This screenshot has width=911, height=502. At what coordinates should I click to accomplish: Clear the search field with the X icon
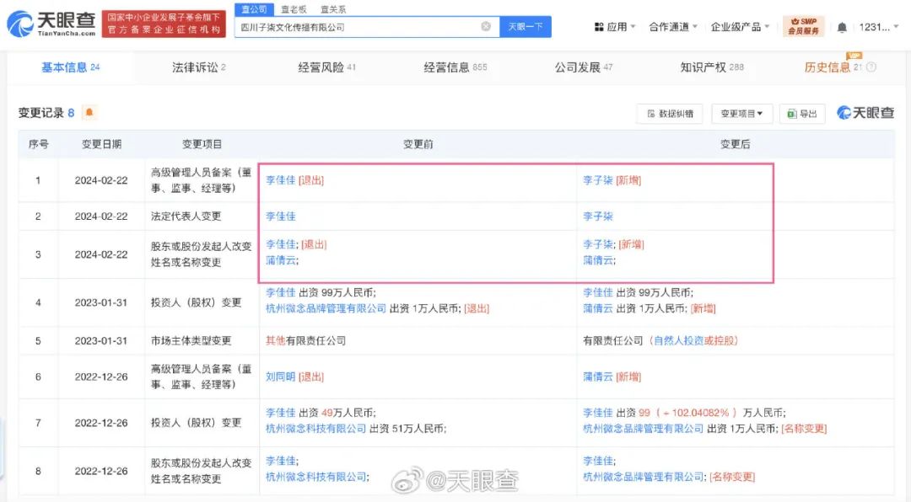[486, 27]
